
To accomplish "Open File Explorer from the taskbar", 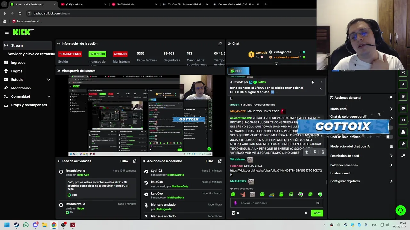I will pyautogui.click(x=45, y=225).
